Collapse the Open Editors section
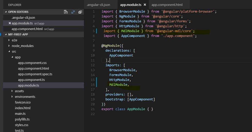Viewport: 252px width, 132px height. pyautogui.click(x=6, y=12)
